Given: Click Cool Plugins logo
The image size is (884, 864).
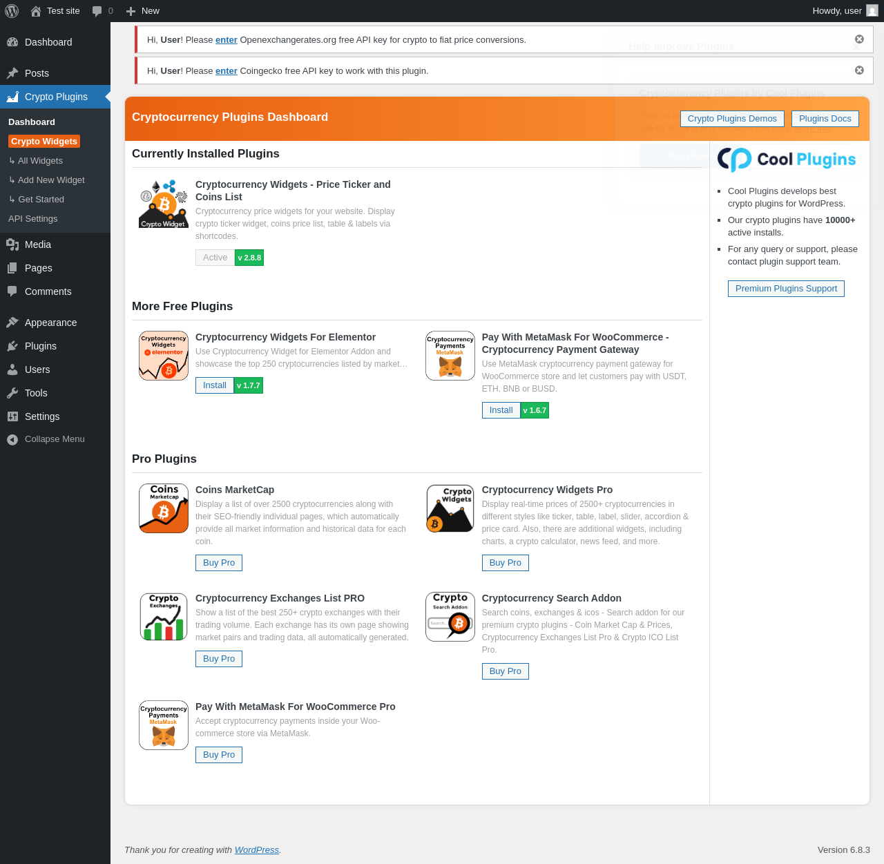Looking at the screenshot, I should [x=787, y=160].
